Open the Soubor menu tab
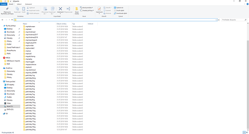This screenshot has height=134, width=249. pos(4,4)
